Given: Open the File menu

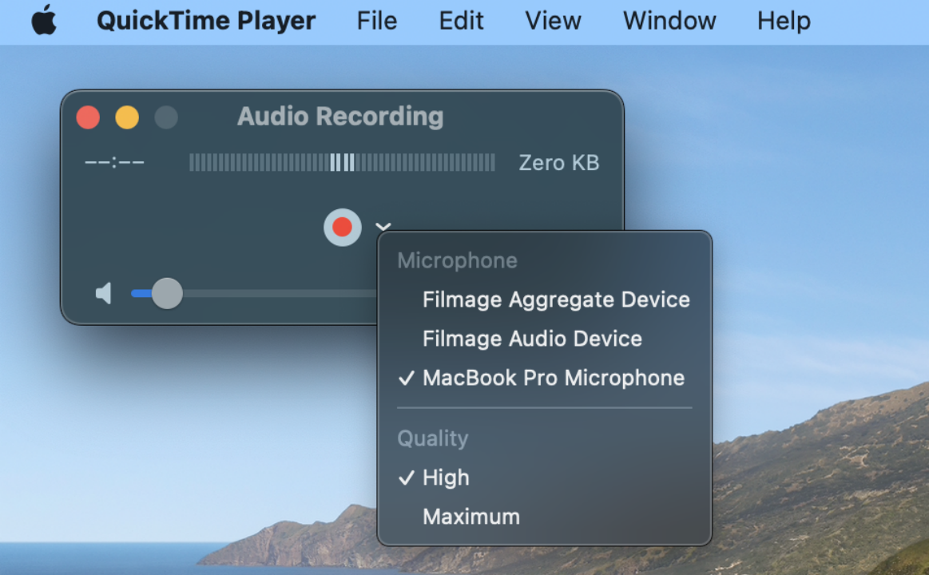Looking at the screenshot, I should pos(376,21).
